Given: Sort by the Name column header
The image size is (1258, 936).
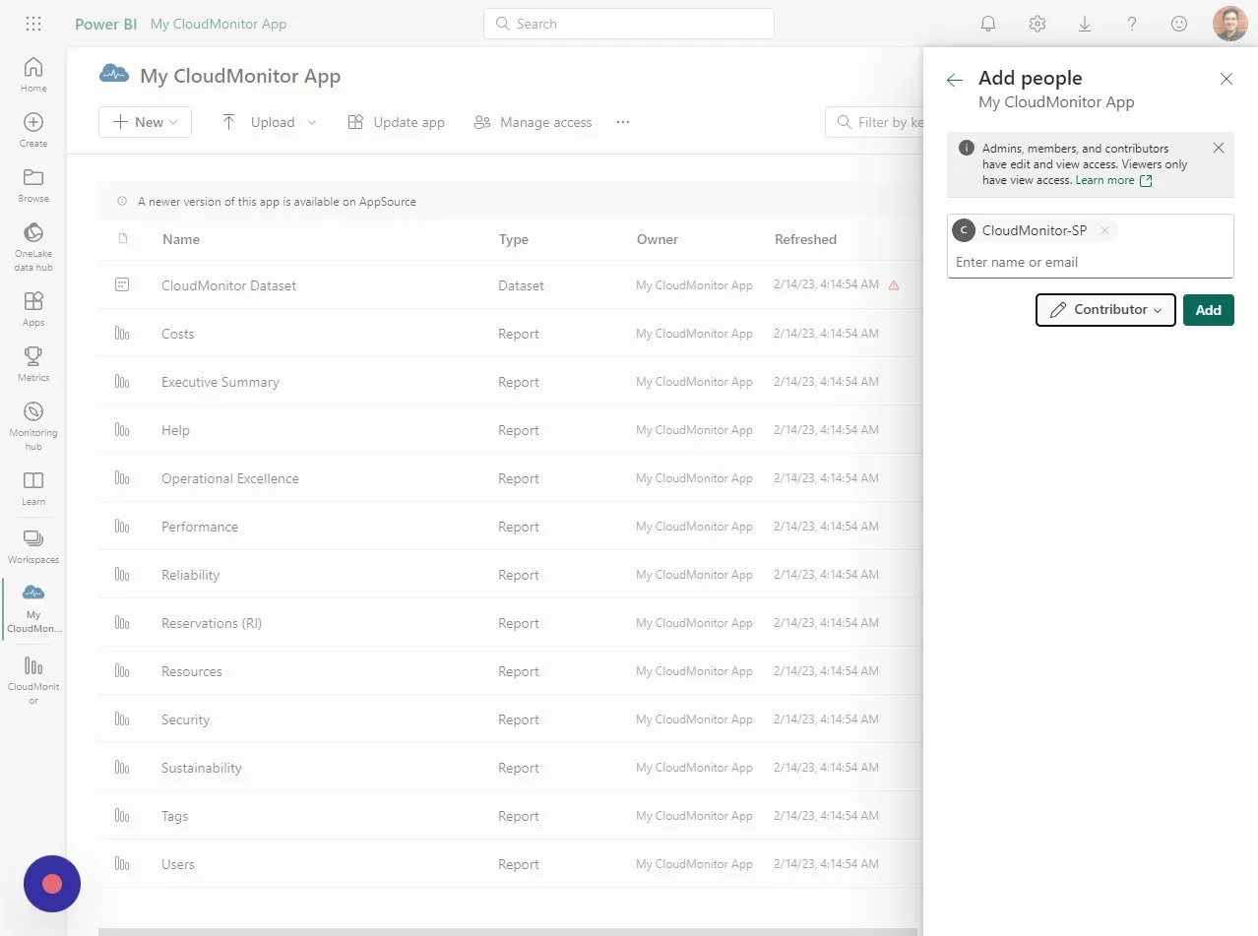Looking at the screenshot, I should click(181, 239).
